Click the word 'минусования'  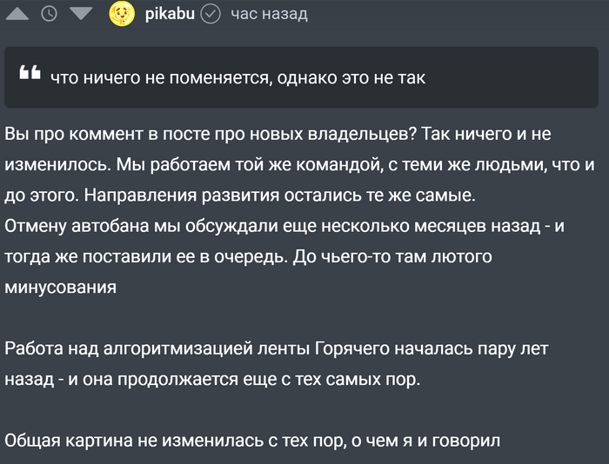[60, 287]
